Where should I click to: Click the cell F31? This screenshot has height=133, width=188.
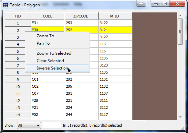tap(48, 23)
